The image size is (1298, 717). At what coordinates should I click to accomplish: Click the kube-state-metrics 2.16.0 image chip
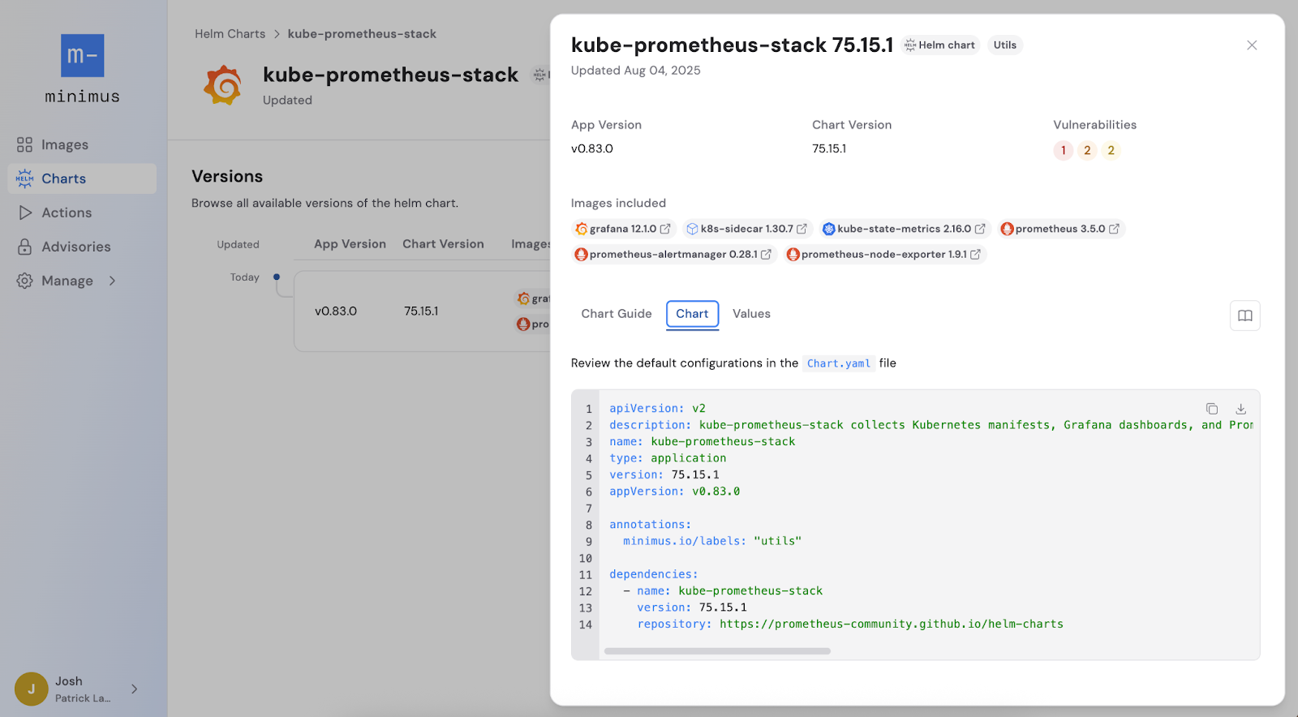pyautogui.click(x=905, y=229)
